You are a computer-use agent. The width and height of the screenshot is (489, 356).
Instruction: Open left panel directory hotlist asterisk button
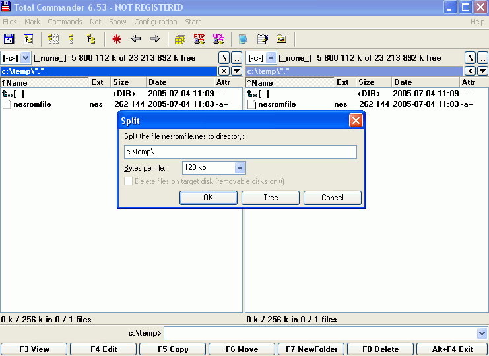224,71
